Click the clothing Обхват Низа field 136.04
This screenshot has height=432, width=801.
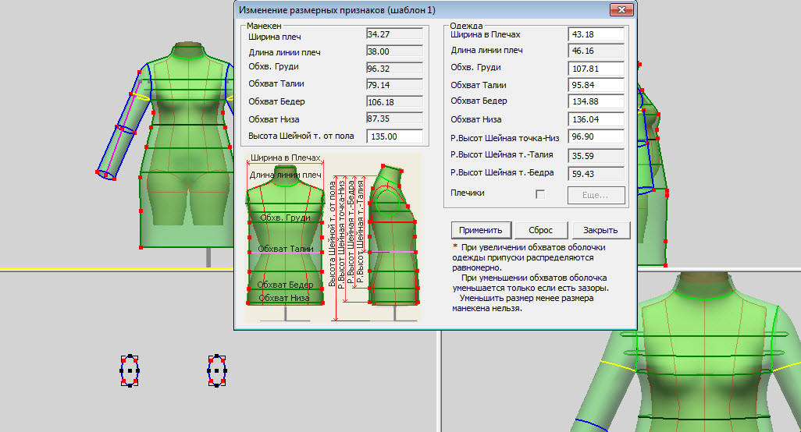click(x=596, y=120)
